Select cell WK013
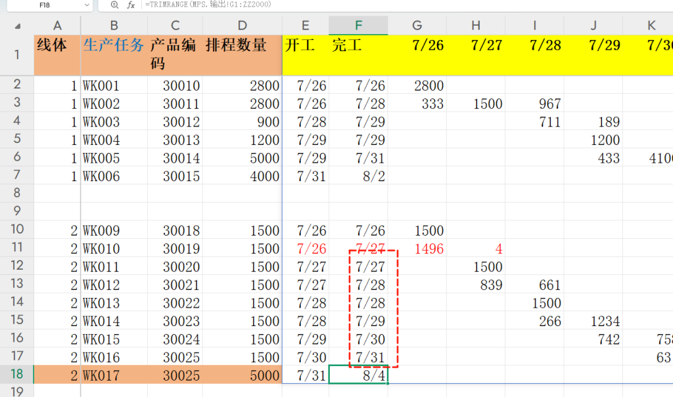The height and width of the screenshot is (397, 673). pos(114,303)
